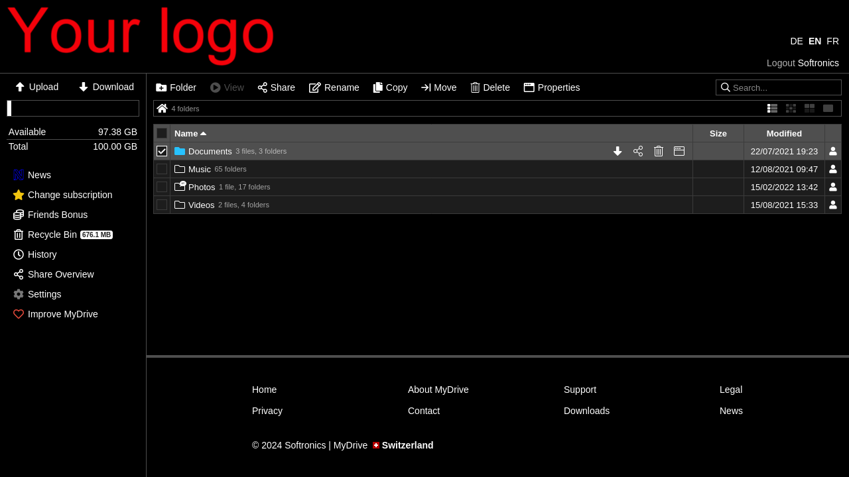Click the View toolbar item
This screenshot has height=477, width=849.
point(227,87)
